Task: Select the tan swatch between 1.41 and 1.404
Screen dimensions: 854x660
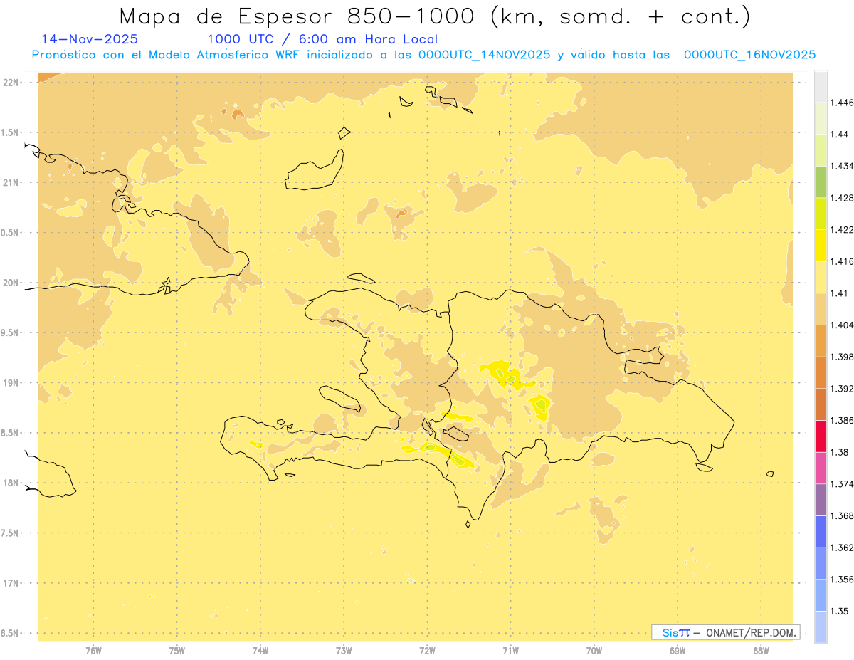Action: tap(821, 309)
